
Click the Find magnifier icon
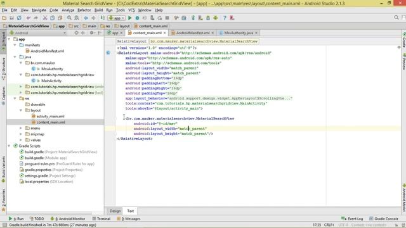click(69, 18)
